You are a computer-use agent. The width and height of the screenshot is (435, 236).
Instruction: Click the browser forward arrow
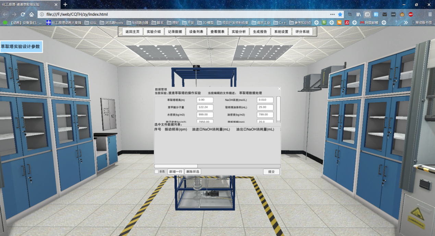[14, 14]
